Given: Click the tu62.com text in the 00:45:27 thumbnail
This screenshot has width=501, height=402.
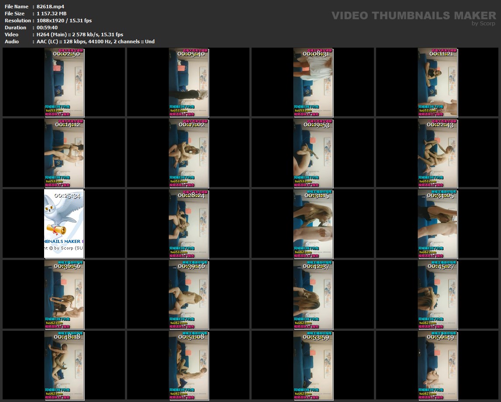Looking at the screenshot, I should pos(425,323).
